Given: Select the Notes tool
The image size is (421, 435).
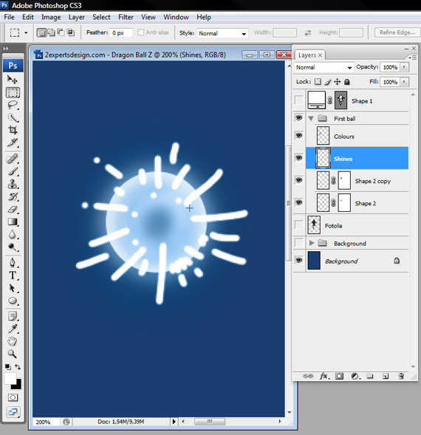Looking at the screenshot, I should pyautogui.click(x=13, y=316).
